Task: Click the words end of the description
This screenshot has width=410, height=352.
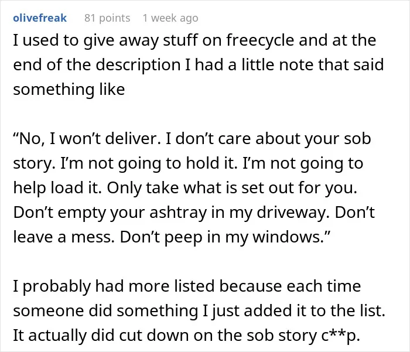Action: pos(97,65)
